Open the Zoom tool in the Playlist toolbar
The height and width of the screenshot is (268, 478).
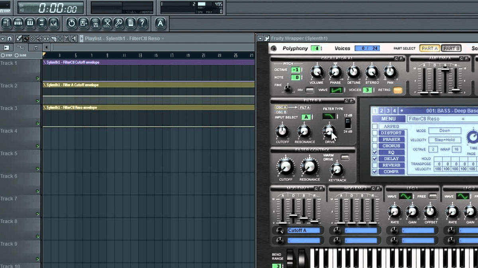pyautogui.click(x=67, y=39)
